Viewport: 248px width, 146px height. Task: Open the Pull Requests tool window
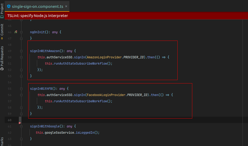(x=2, y=58)
